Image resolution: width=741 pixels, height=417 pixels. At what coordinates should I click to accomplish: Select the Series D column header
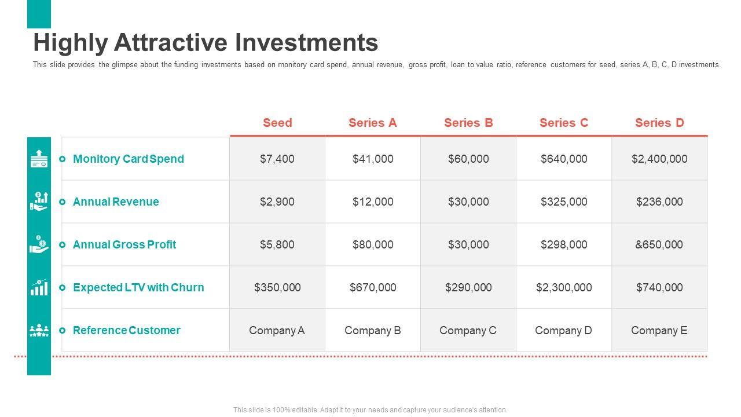coord(659,123)
